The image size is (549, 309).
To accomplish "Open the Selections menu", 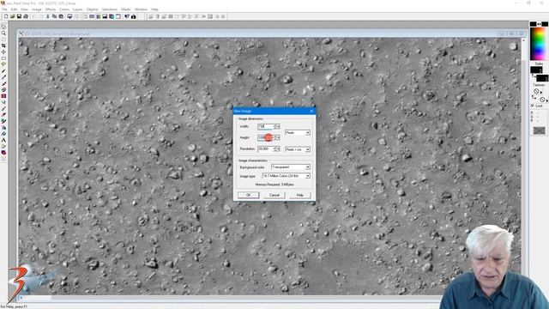I will [x=110, y=9].
